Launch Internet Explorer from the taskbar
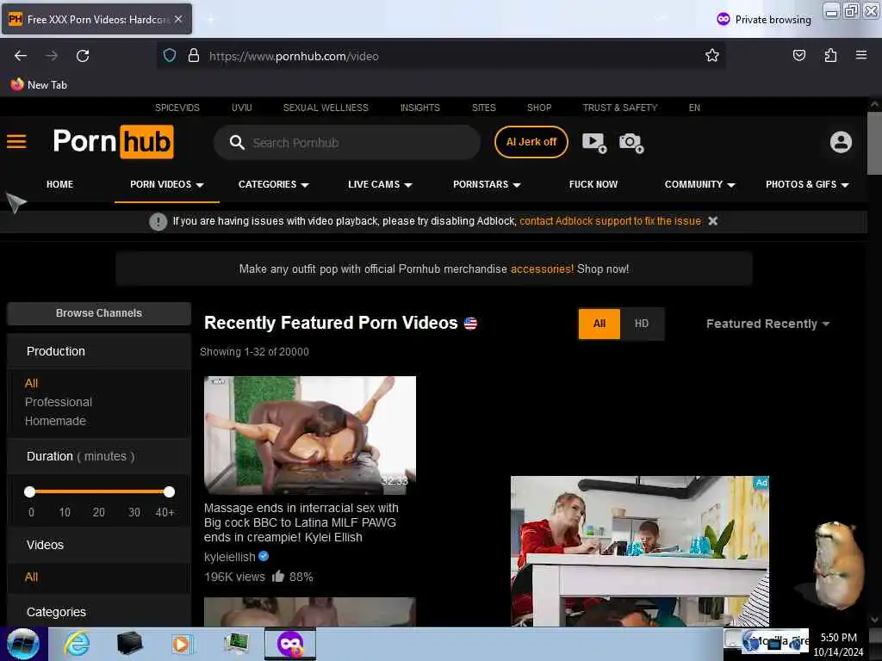This screenshot has height=661, width=882. (x=77, y=644)
